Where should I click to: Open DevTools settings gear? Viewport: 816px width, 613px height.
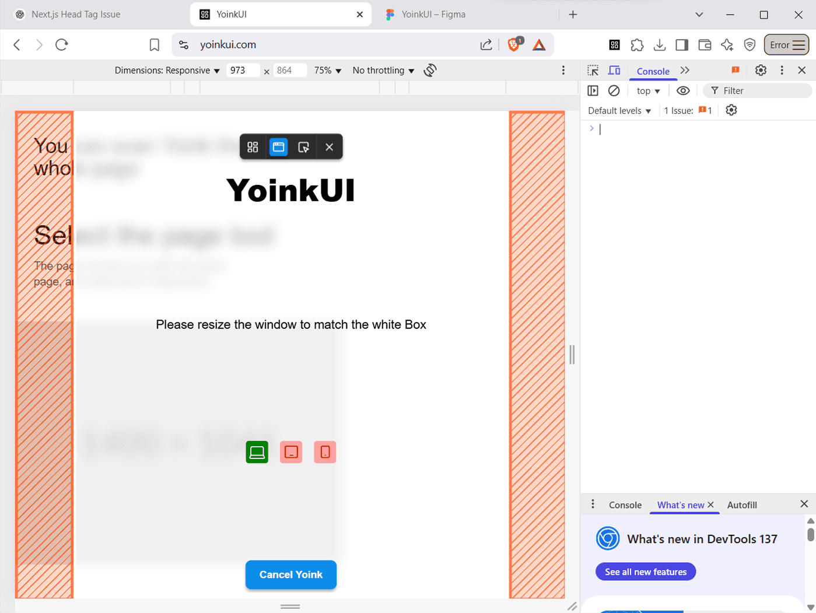click(761, 70)
